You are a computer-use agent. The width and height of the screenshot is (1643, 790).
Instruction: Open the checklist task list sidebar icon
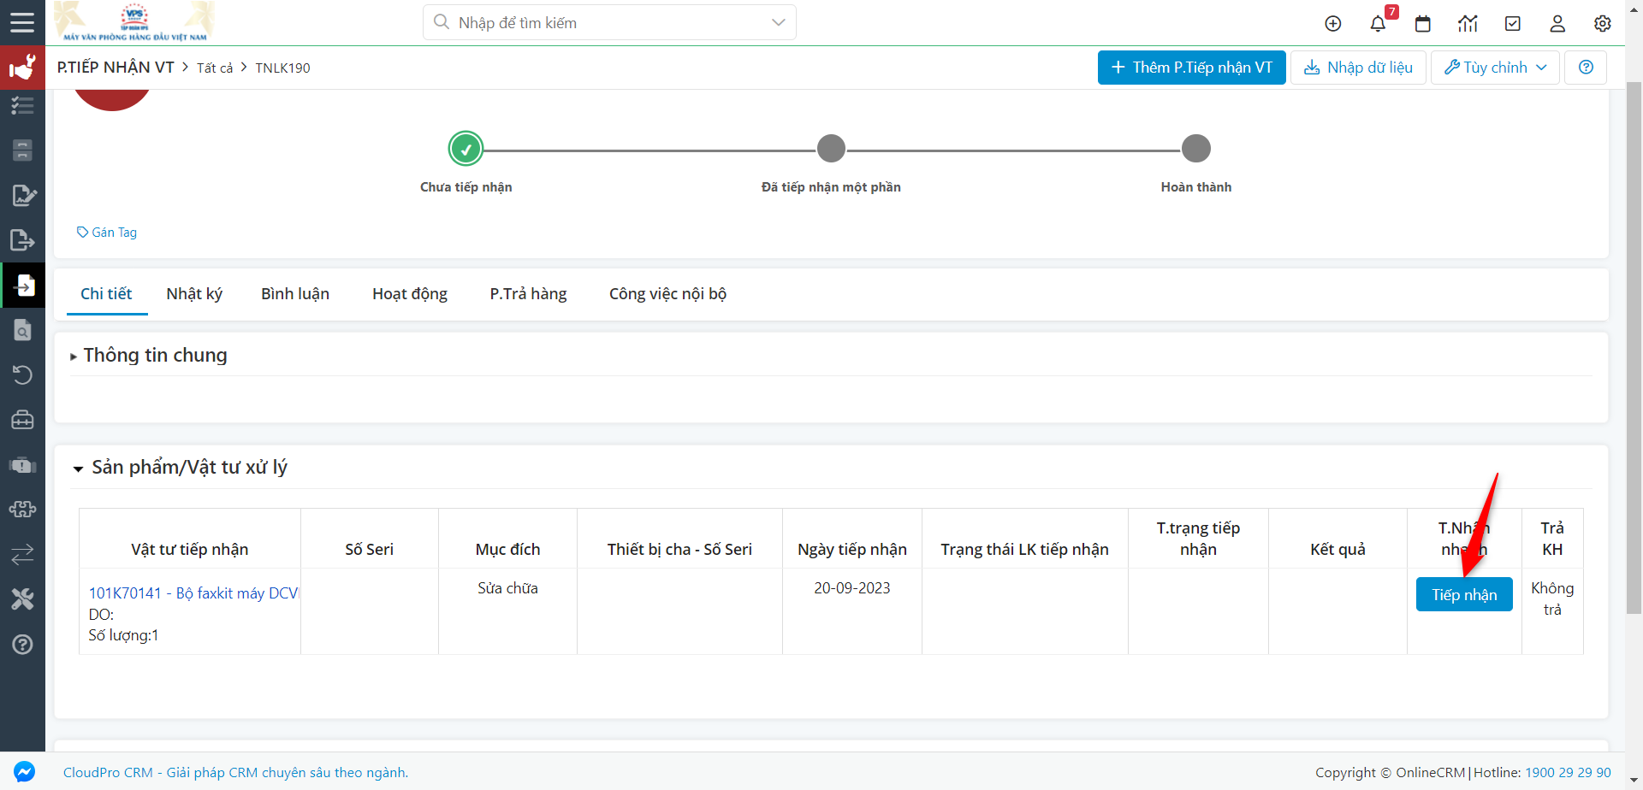22,106
